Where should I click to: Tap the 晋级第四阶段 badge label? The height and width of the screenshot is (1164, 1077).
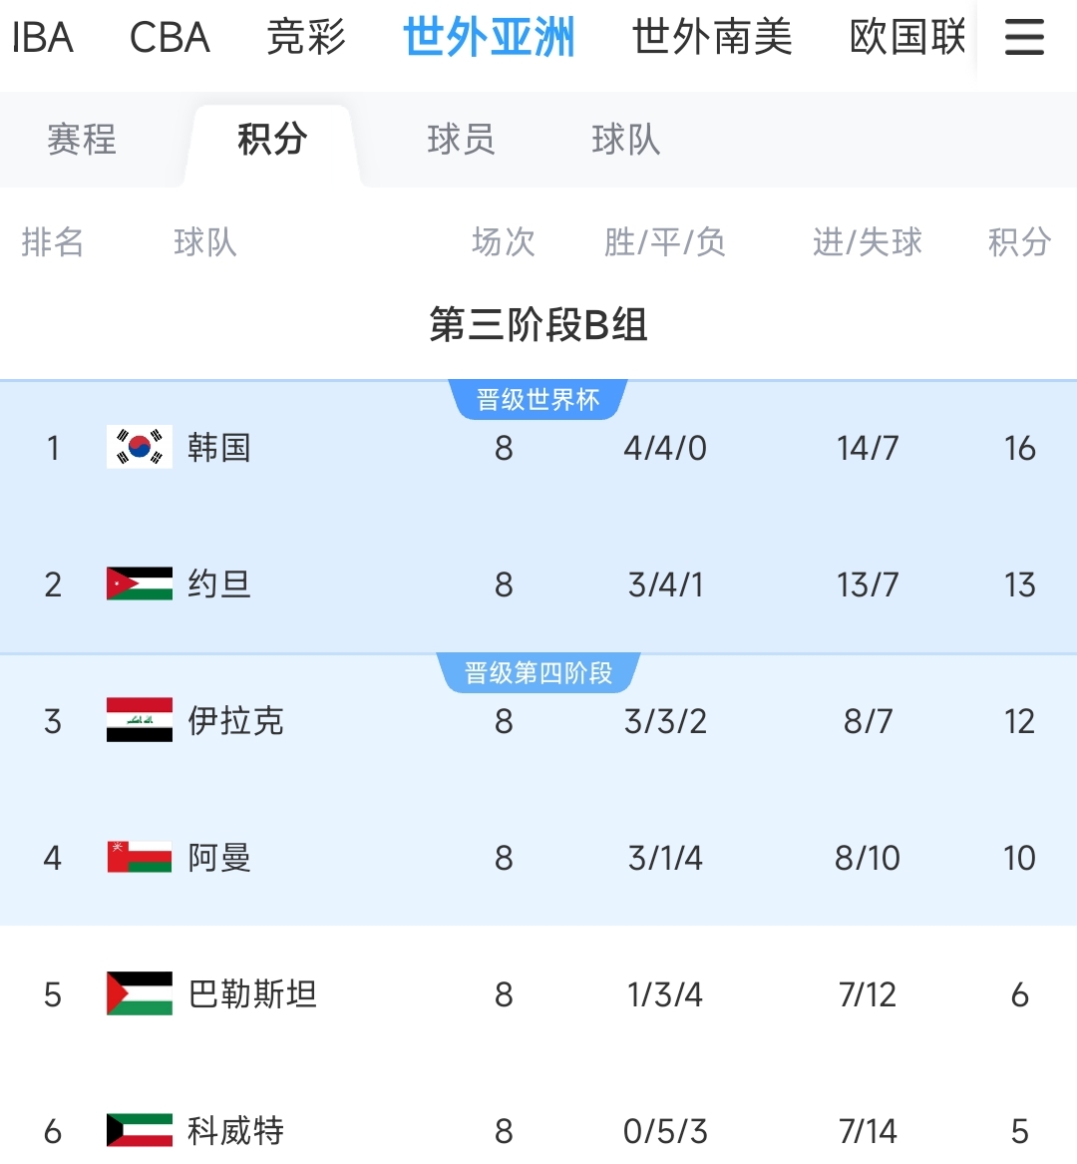[x=538, y=673]
